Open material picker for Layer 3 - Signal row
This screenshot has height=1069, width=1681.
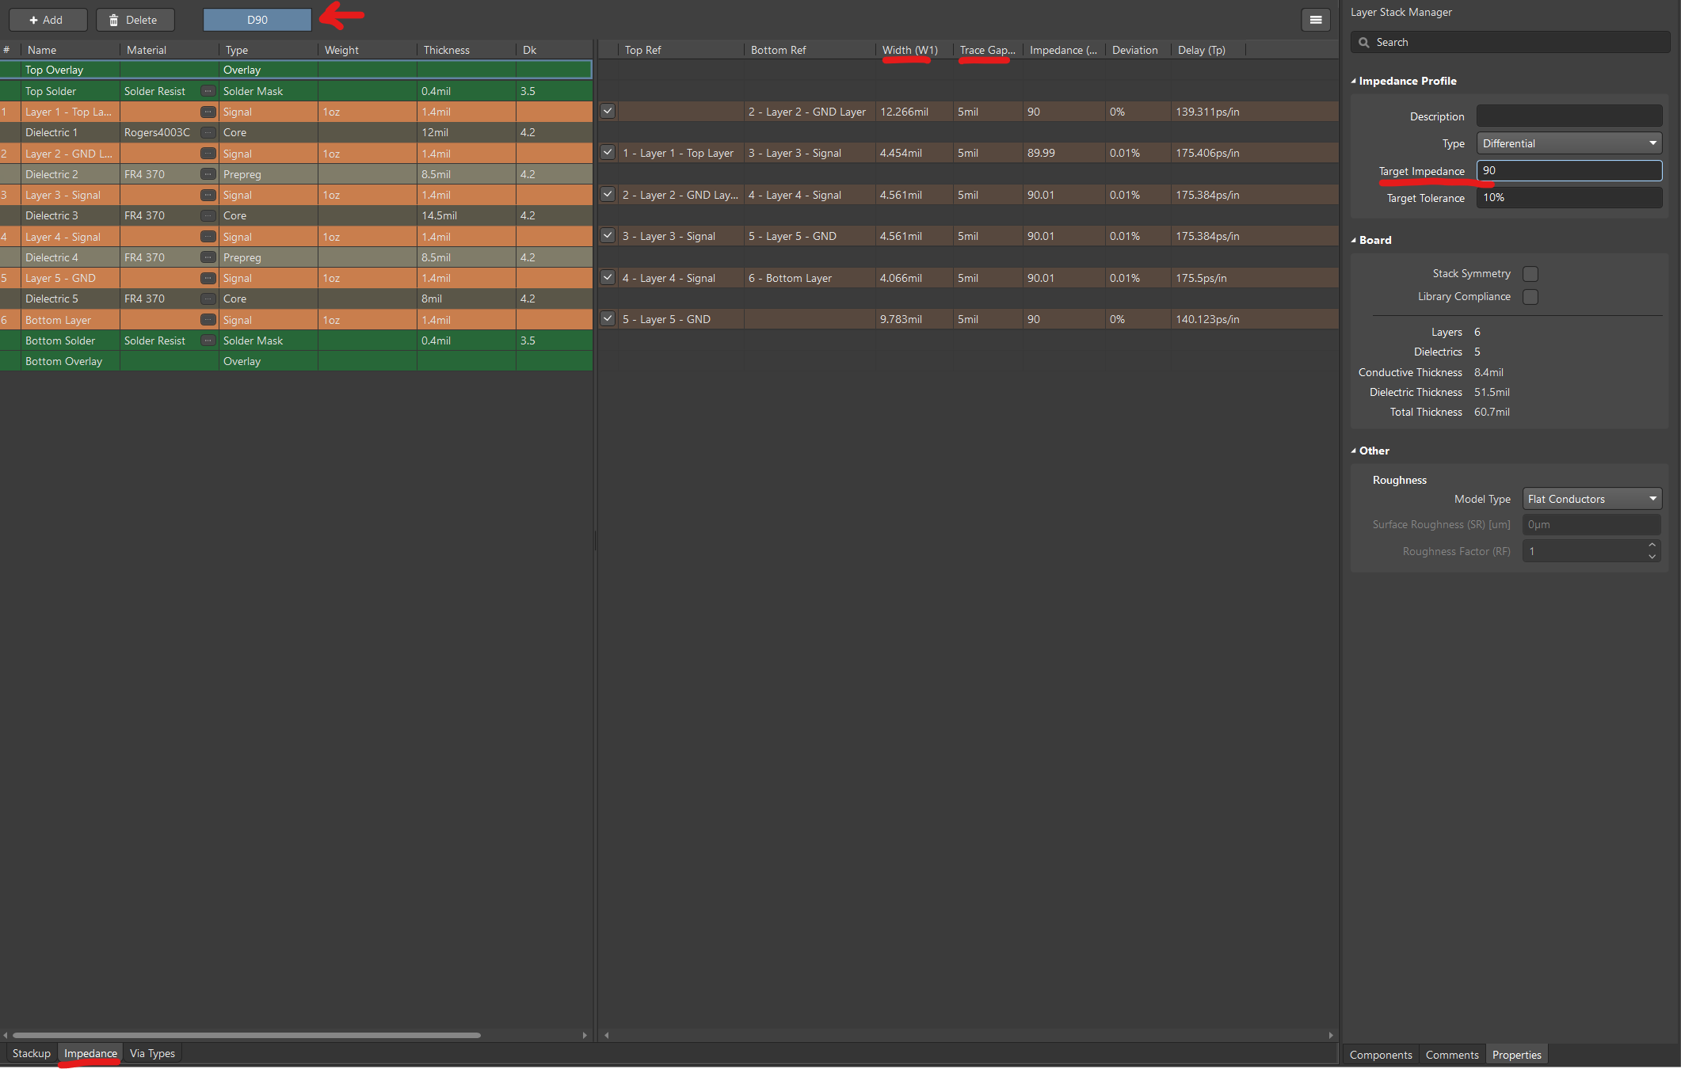pyautogui.click(x=208, y=195)
